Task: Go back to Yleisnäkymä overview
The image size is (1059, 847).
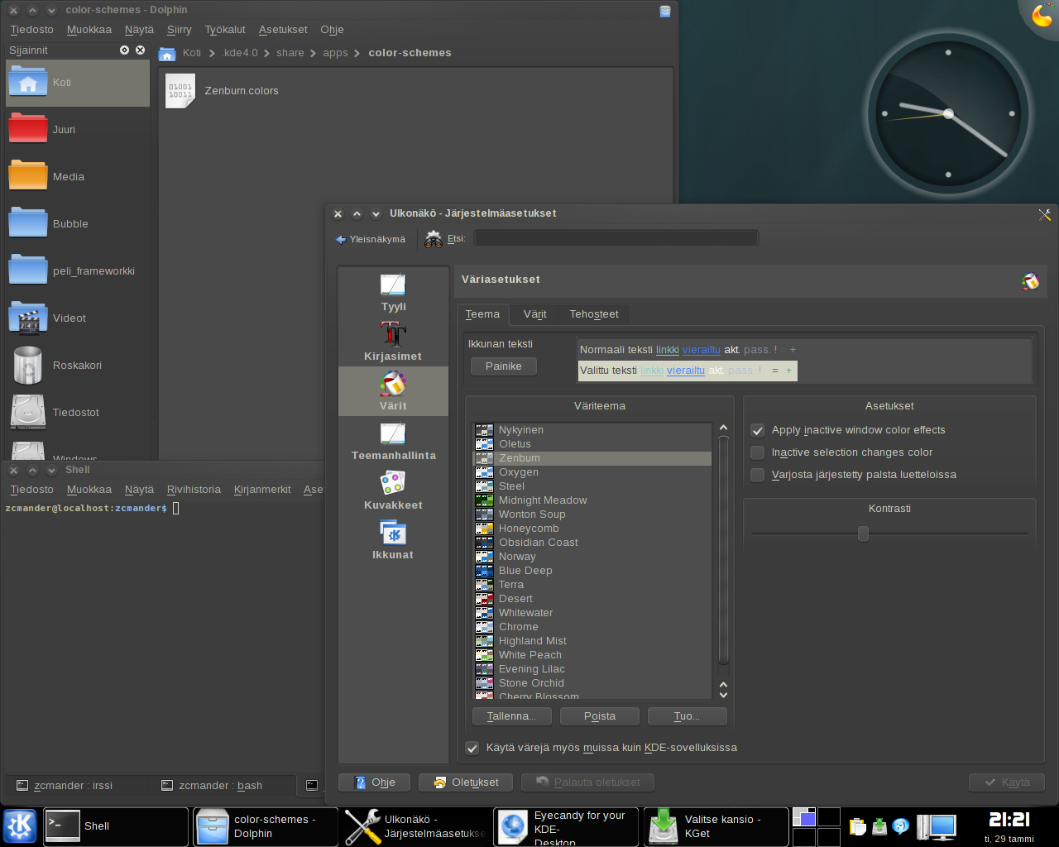Action: coord(370,239)
